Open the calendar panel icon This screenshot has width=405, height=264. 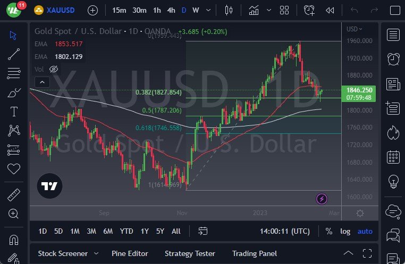393,157
